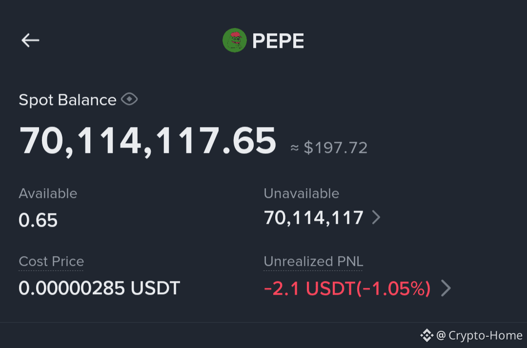Click the Unavailable label
This screenshot has height=348, width=527.
tap(302, 194)
